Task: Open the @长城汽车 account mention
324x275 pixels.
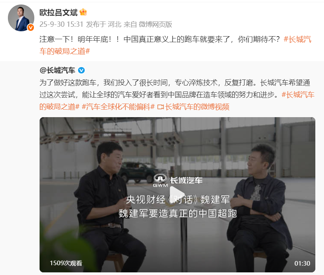Action: [57, 70]
